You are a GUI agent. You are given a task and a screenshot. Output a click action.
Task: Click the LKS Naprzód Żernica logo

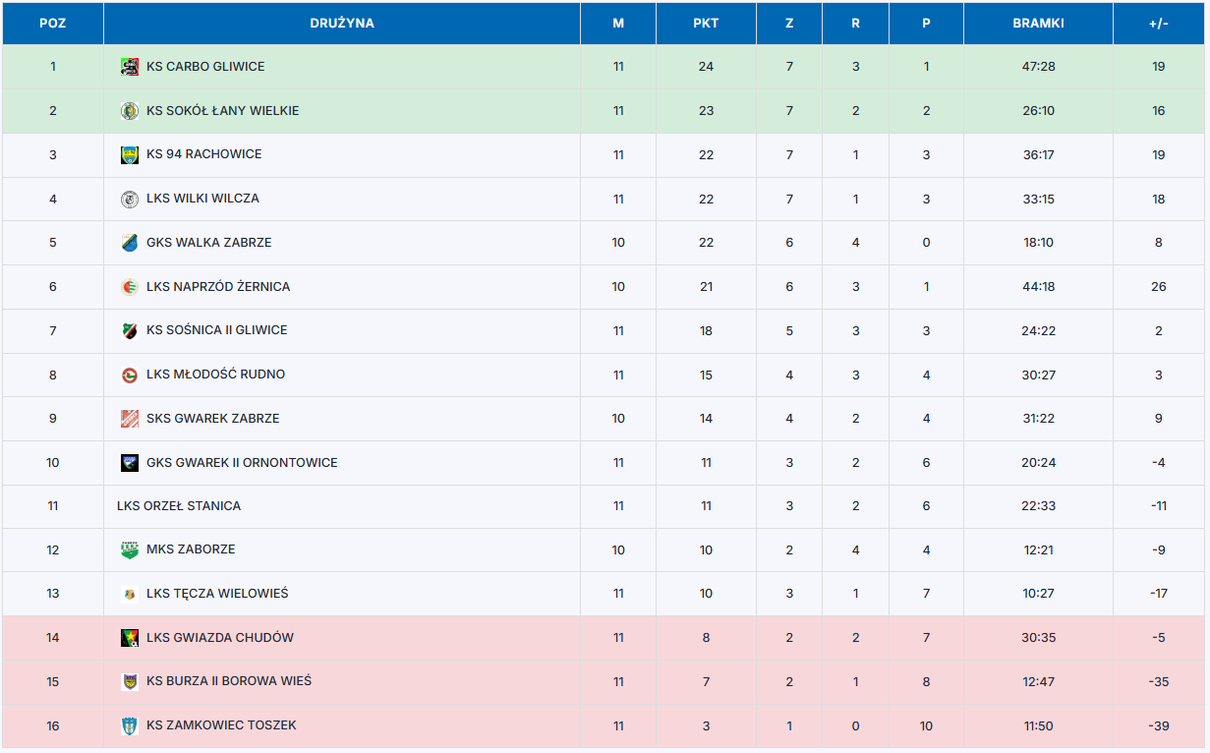point(129,287)
